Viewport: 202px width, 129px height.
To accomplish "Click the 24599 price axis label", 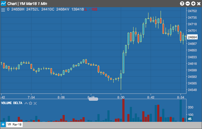I will click(x=192, y=70).
